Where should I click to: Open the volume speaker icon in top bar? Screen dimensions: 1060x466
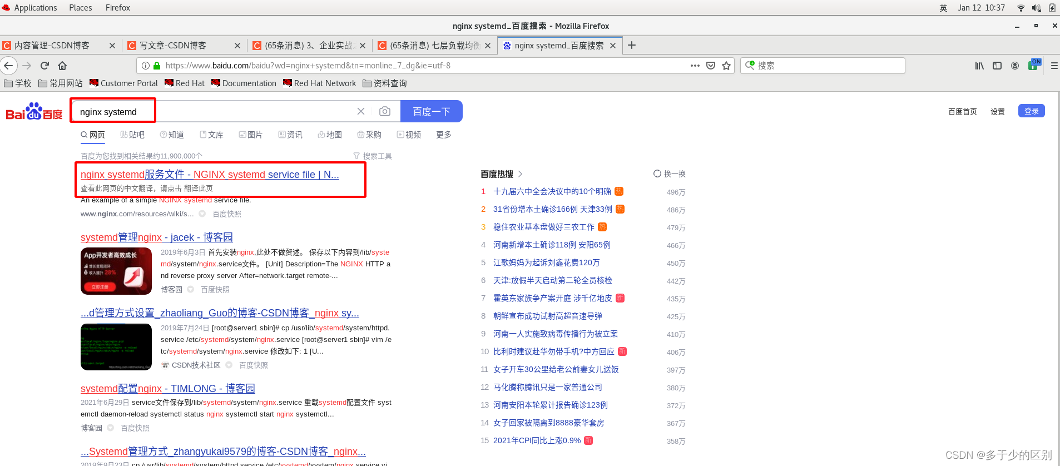point(1036,8)
